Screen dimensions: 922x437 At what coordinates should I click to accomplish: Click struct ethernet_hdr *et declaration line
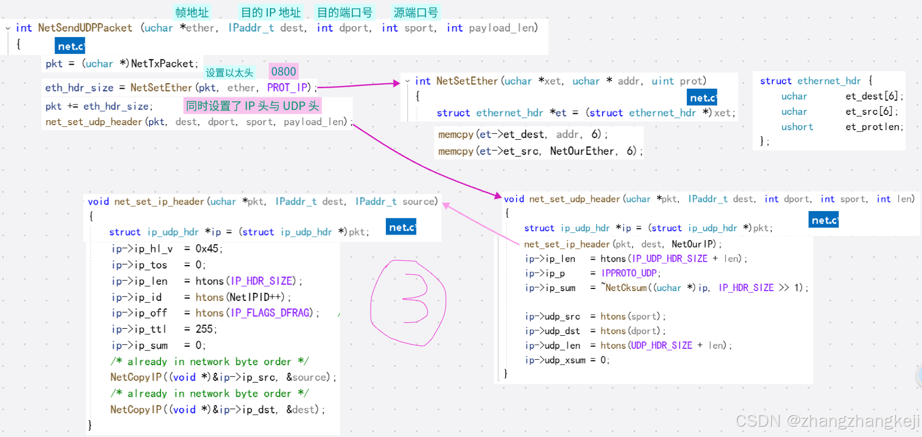tap(586, 113)
